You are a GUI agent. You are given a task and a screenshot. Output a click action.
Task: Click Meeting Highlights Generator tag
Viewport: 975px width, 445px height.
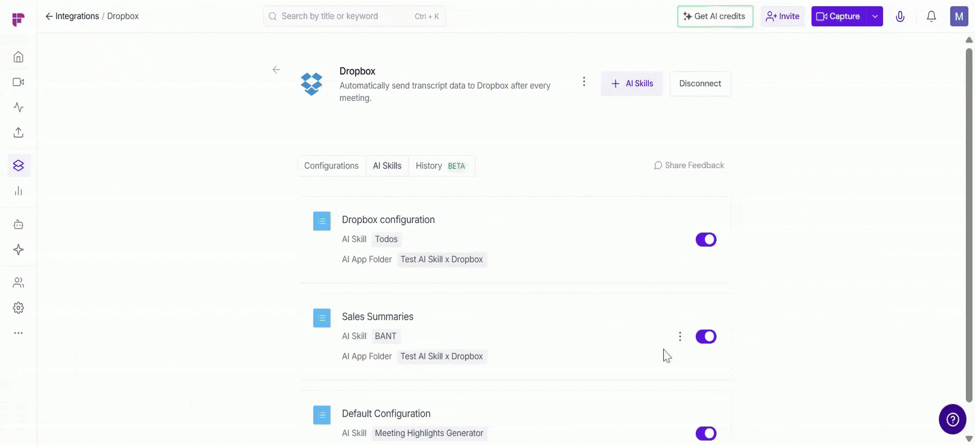(429, 433)
